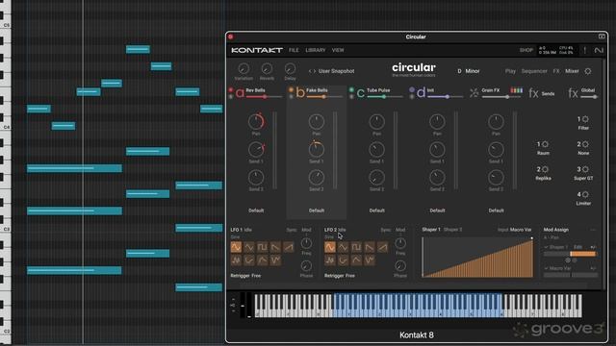Switch to the Shaper 2 tab
The width and height of the screenshot is (616, 346).
pyautogui.click(x=452, y=230)
